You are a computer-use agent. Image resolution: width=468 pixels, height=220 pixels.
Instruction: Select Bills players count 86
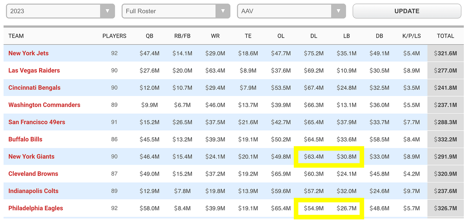pyautogui.click(x=114, y=139)
